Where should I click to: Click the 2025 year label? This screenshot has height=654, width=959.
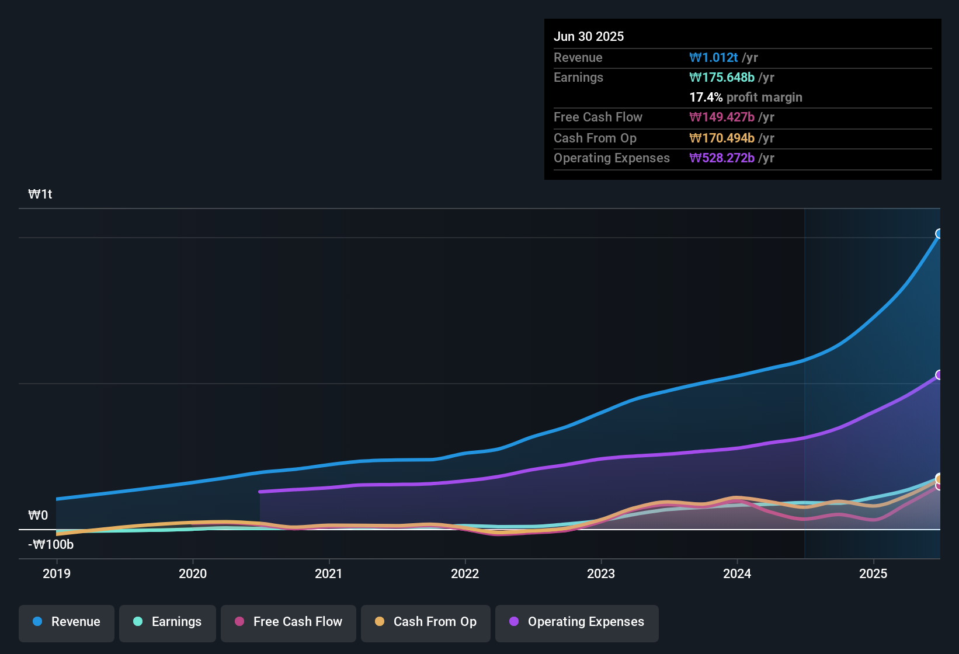[x=873, y=573]
